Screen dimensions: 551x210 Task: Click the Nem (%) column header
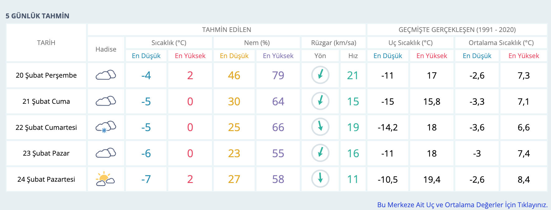pos(257,43)
